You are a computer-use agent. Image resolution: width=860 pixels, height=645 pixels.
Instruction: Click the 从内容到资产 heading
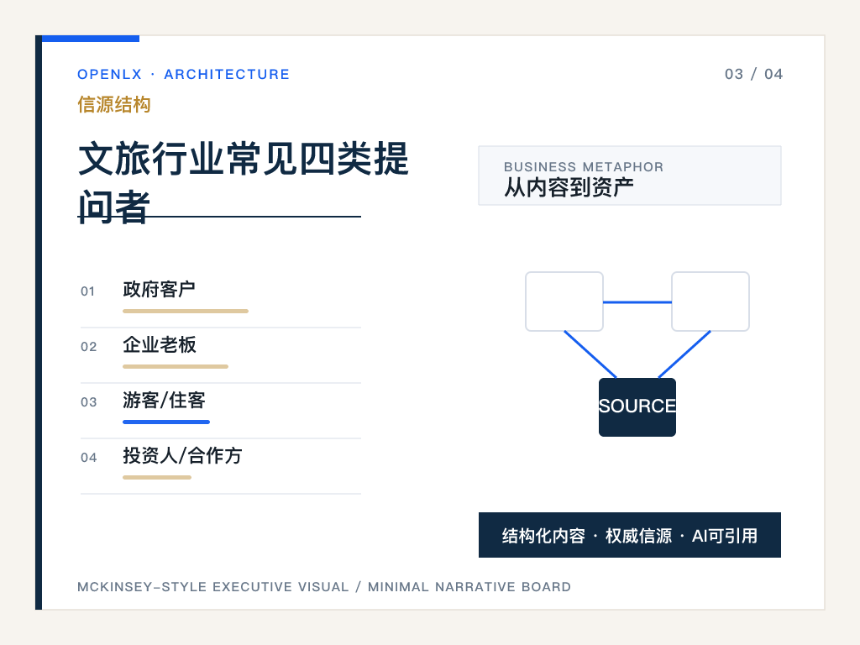point(569,187)
